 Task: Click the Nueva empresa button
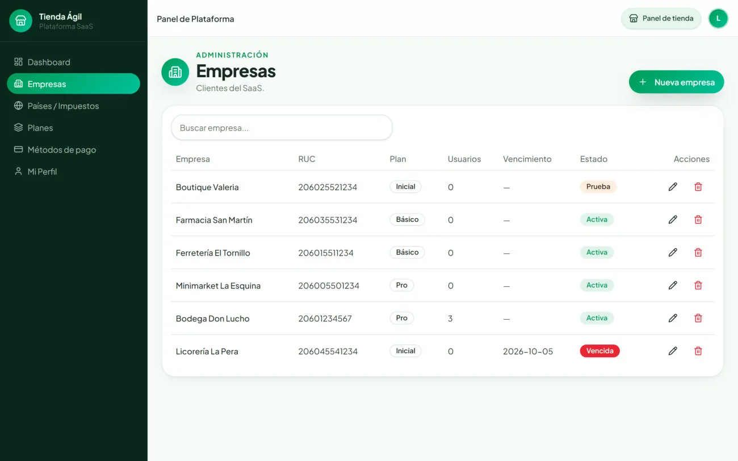coord(676,82)
